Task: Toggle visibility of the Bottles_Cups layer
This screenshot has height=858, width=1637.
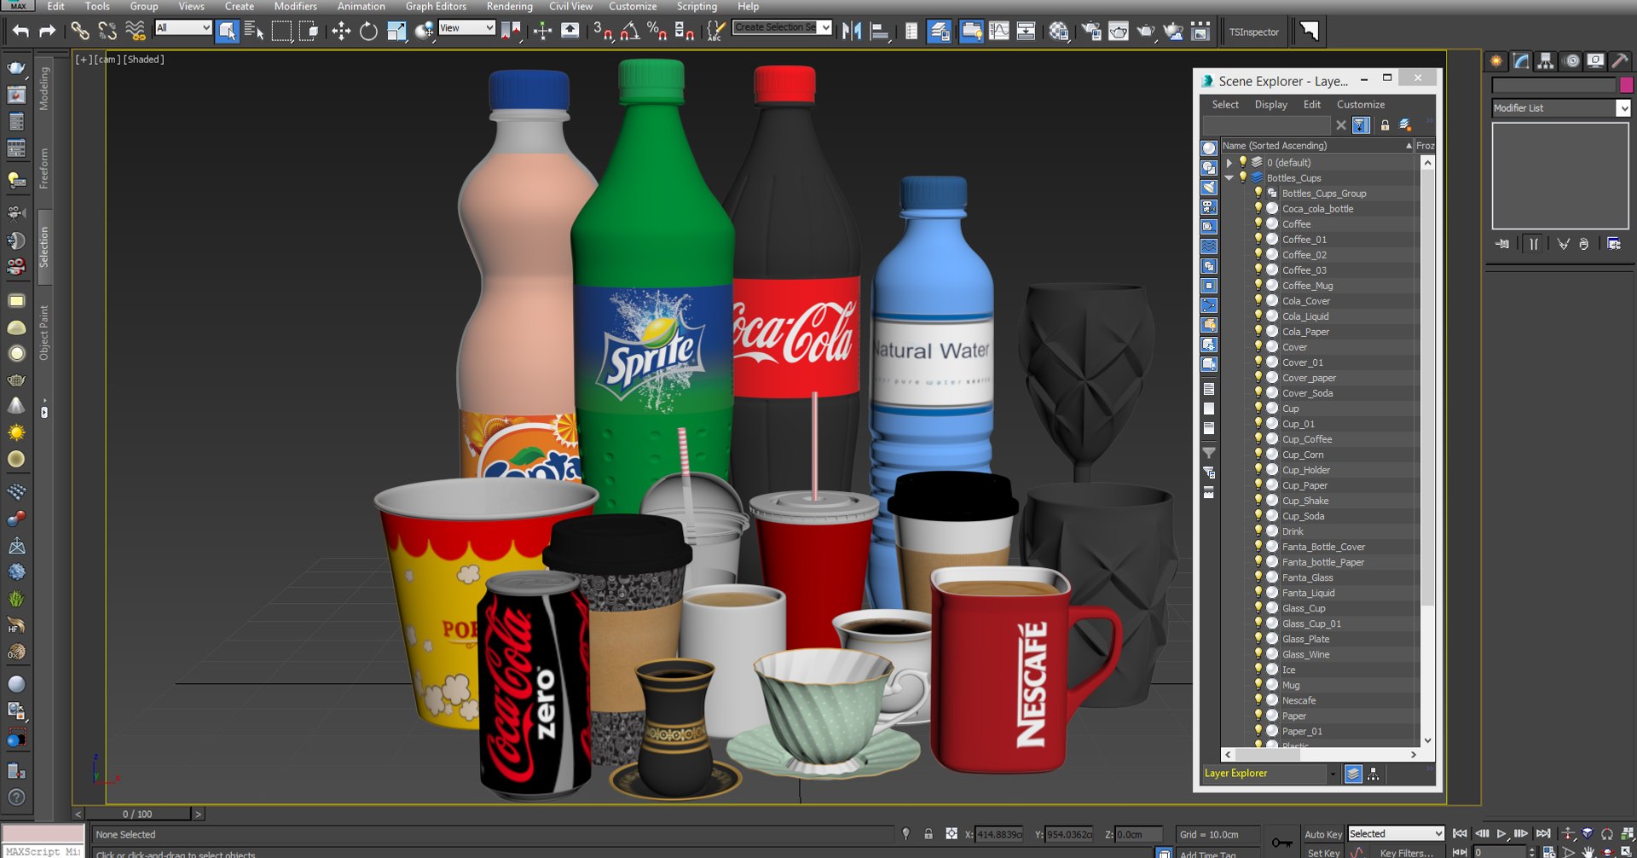Action: (1243, 177)
